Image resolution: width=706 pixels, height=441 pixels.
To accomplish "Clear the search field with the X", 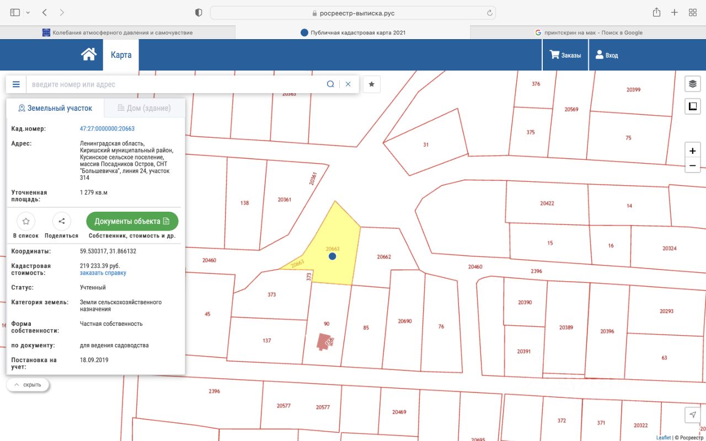I will (348, 84).
